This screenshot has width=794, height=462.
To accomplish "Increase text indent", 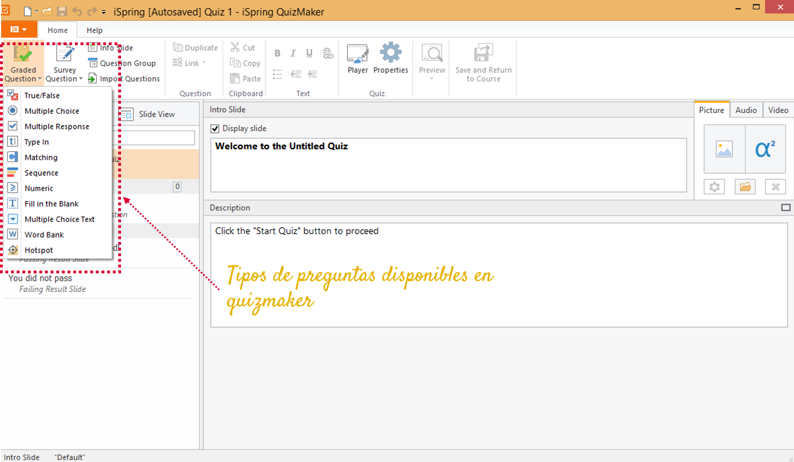I will tap(312, 74).
